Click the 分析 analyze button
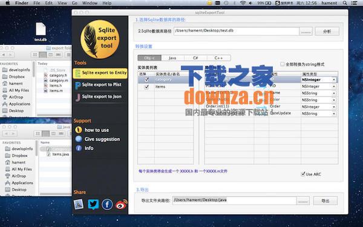This screenshot has height=227, width=363. [x=327, y=31]
